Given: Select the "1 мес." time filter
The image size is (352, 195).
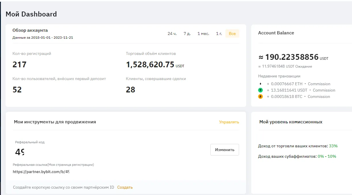Looking at the screenshot, I should tap(204, 33).
